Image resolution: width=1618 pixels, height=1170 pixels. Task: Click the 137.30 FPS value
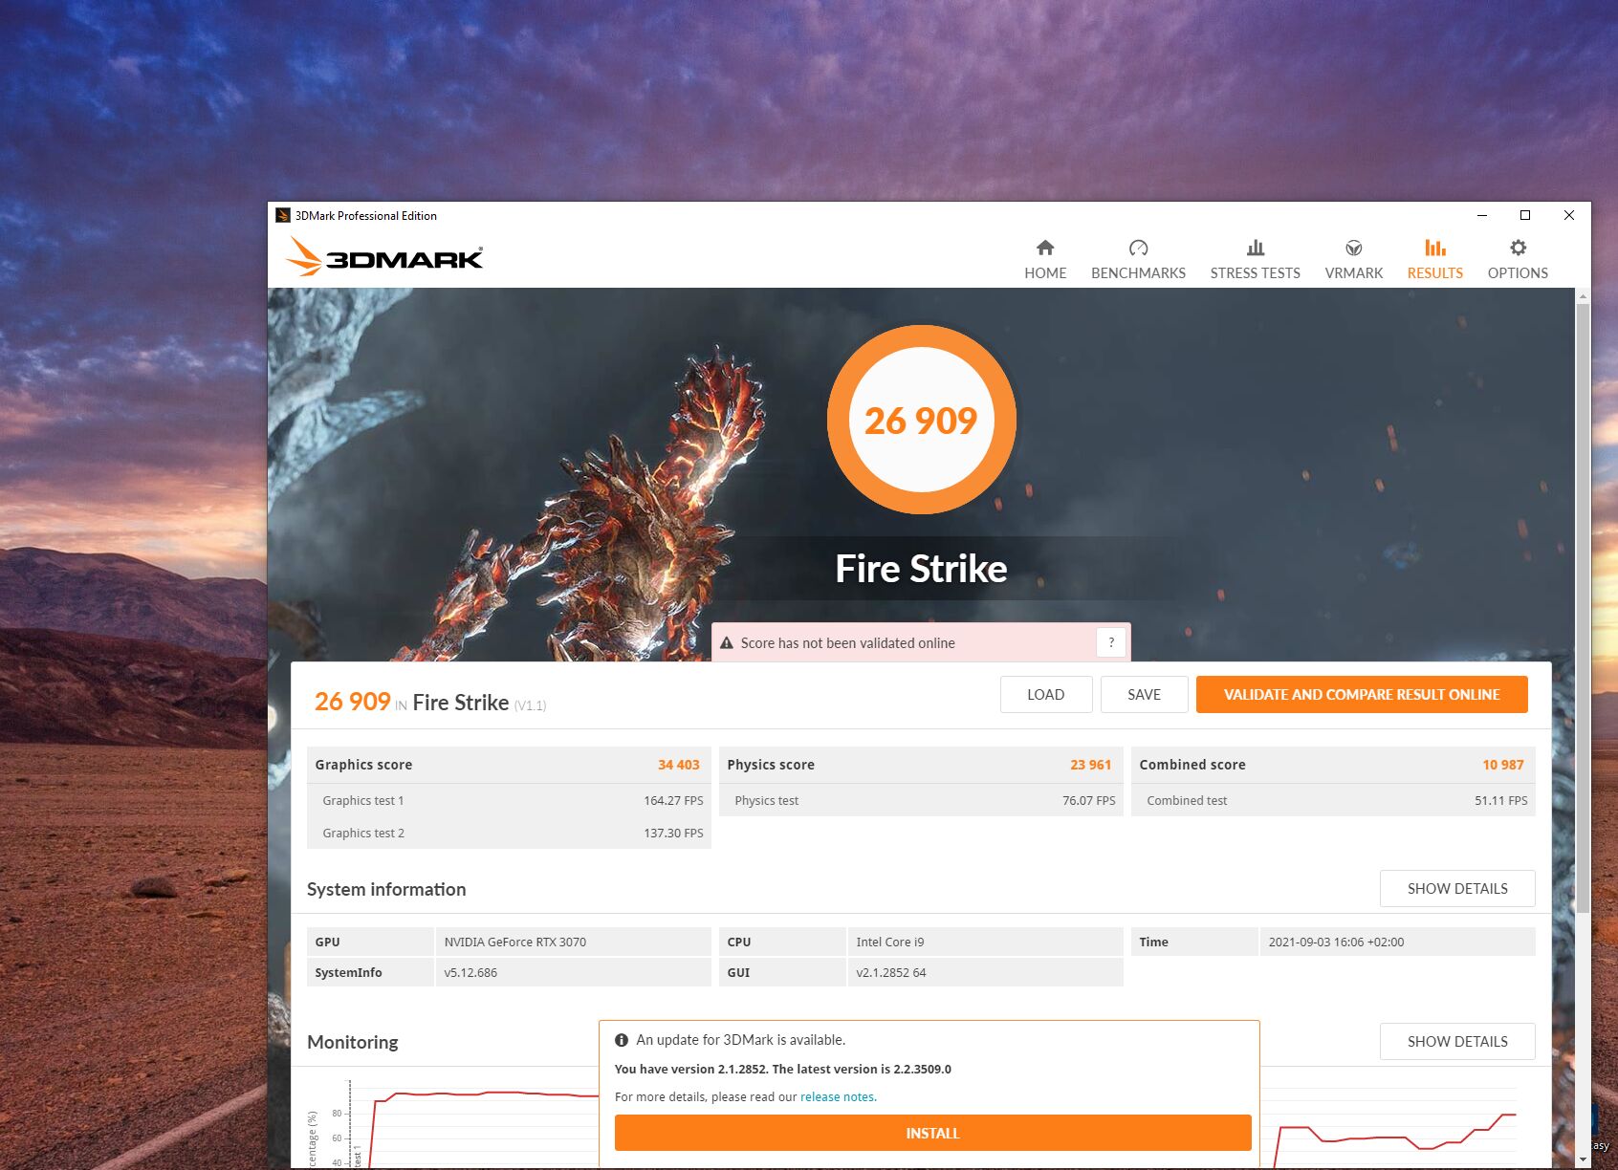pyautogui.click(x=673, y=834)
